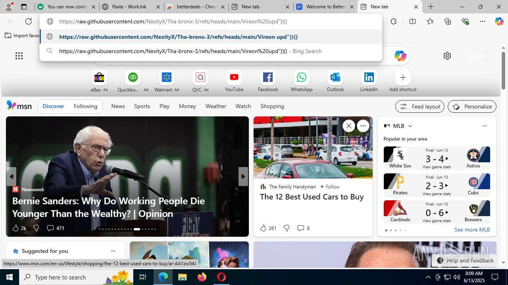Image resolution: width=508 pixels, height=285 pixels.
Task: Open the Sports menu item
Action: [142, 106]
